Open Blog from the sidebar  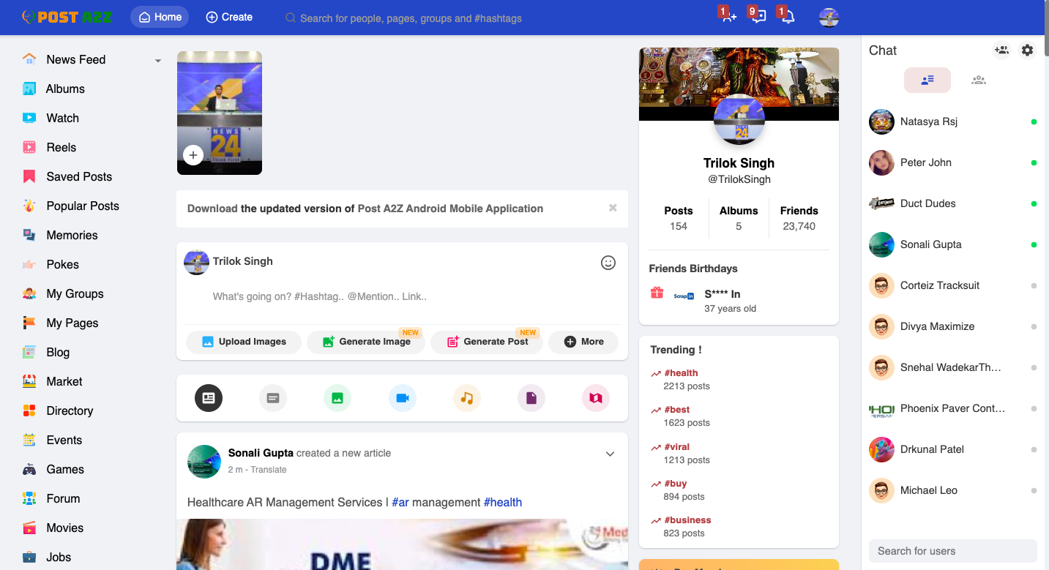(58, 352)
